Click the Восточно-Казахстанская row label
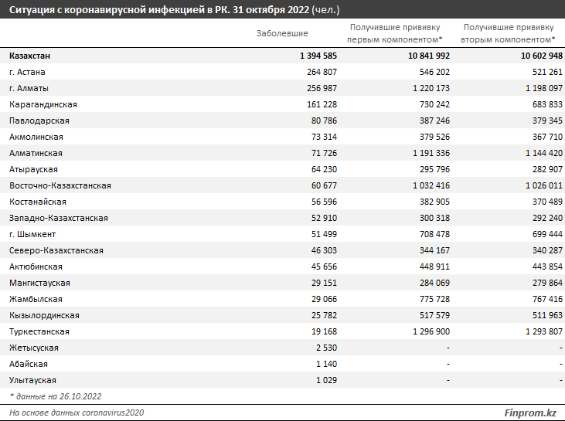This screenshot has width=565, height=421. click(x=60, y=185)
